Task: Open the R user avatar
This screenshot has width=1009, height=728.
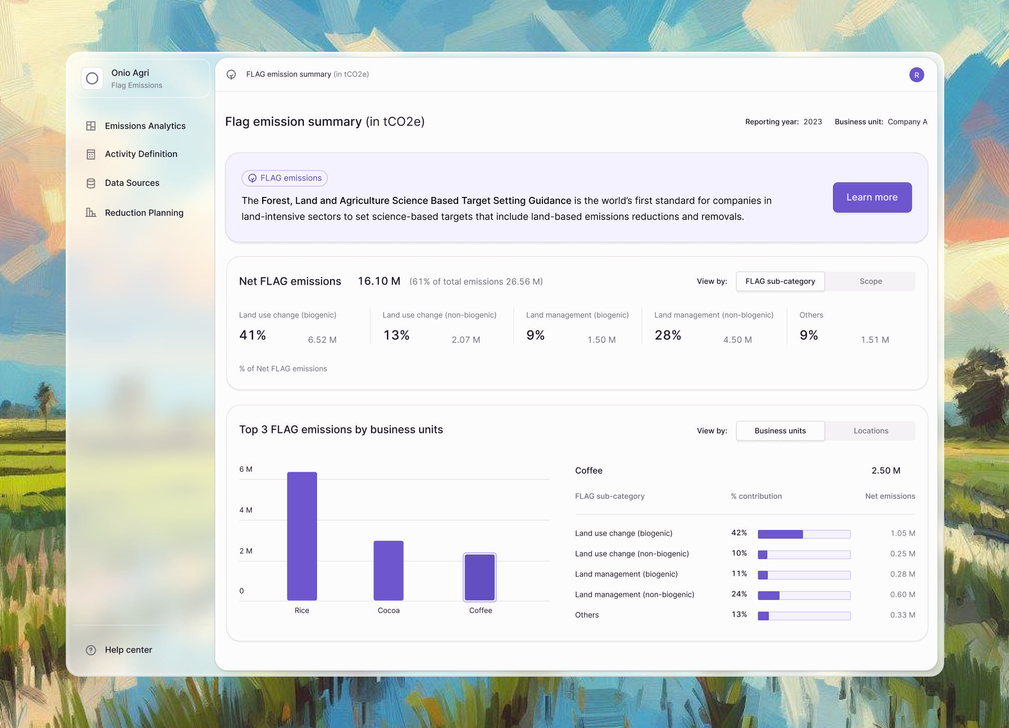Action: click(916, 75)
